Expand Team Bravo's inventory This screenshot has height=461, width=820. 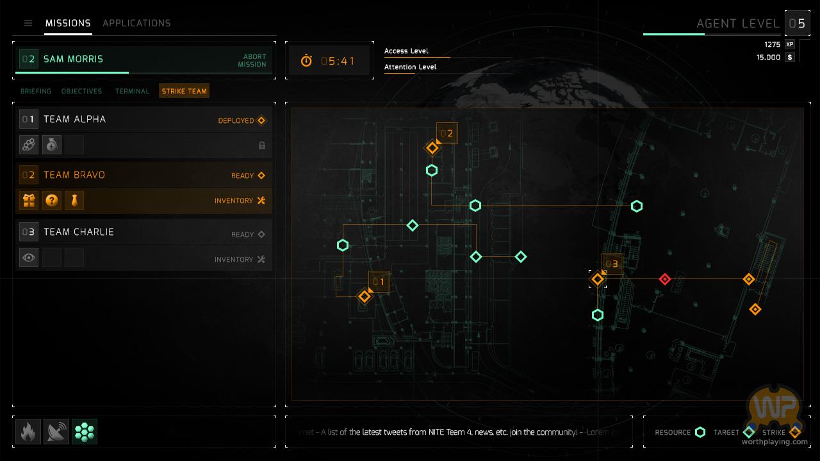point(240,201)
